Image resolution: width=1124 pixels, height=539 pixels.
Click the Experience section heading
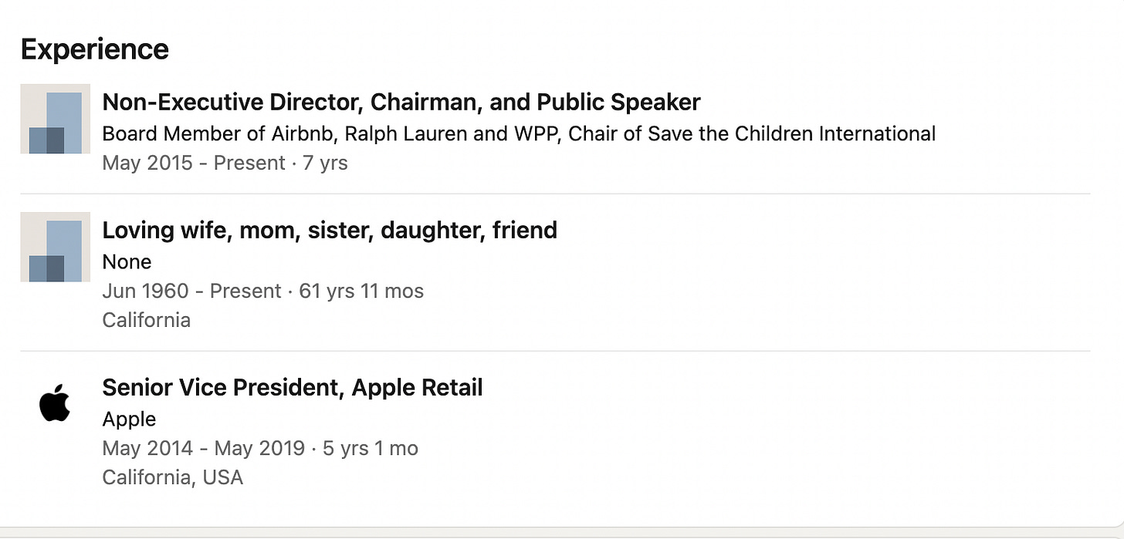94,49
